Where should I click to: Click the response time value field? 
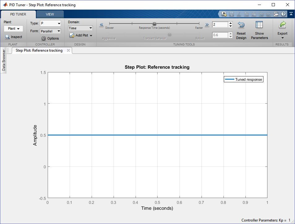pos(220,24)
